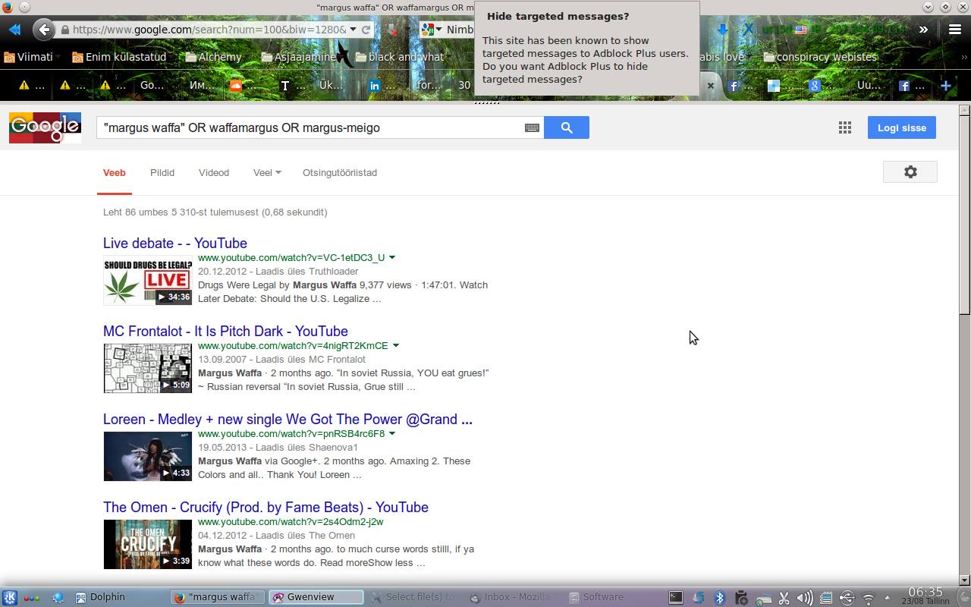Image resolution: width=971 pixels, height=607 pixels.
Task: Select the Pildid search tab
Action: tap(162, 172)
